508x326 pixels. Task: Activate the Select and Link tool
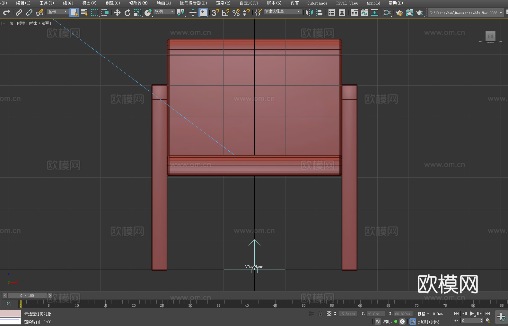click(x=19, y=13)
